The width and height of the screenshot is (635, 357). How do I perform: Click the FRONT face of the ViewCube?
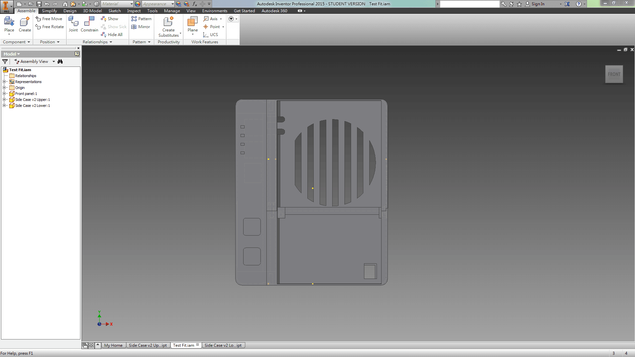[614, 74]
